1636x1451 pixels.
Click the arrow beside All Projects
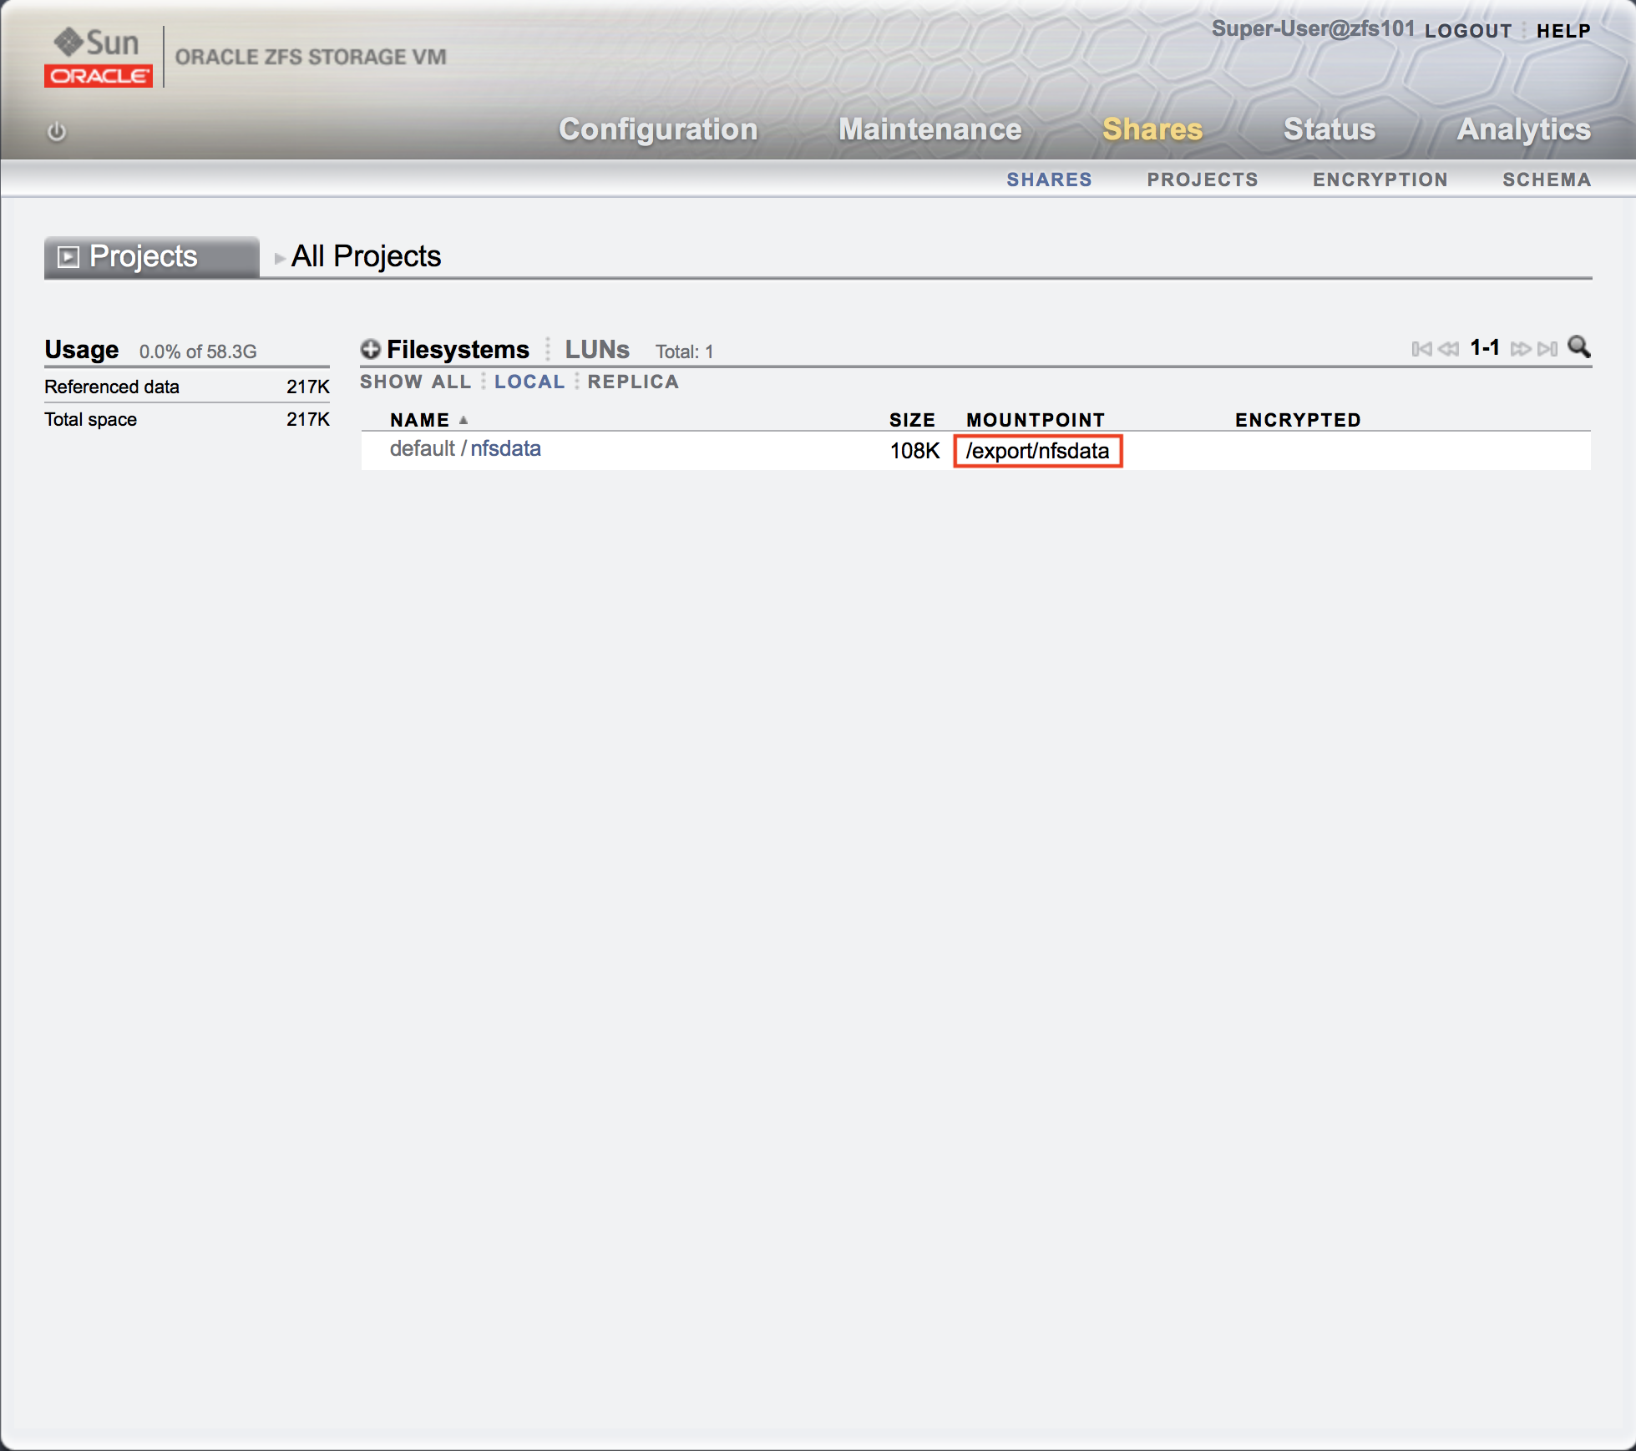pos(280,258)
